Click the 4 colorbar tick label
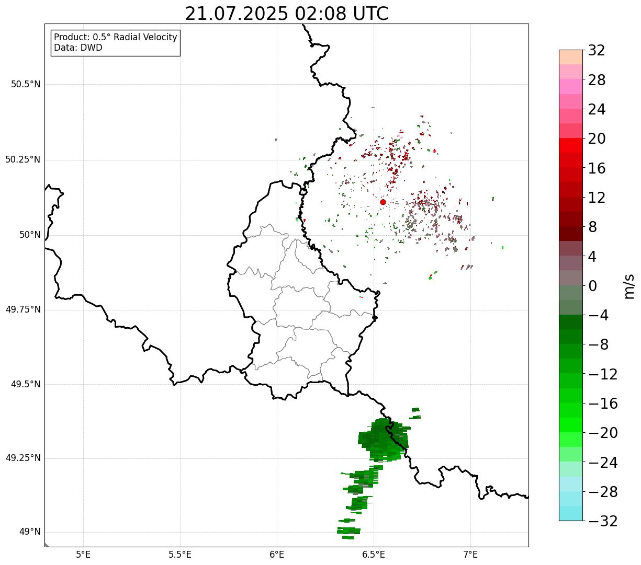Image resolution: width=641 pixels, height=565 pixels. 592,257
